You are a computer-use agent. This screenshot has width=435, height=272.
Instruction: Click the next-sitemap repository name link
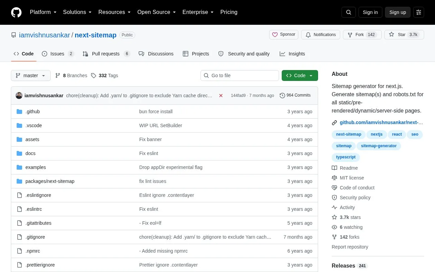click(x=95, y=35)
